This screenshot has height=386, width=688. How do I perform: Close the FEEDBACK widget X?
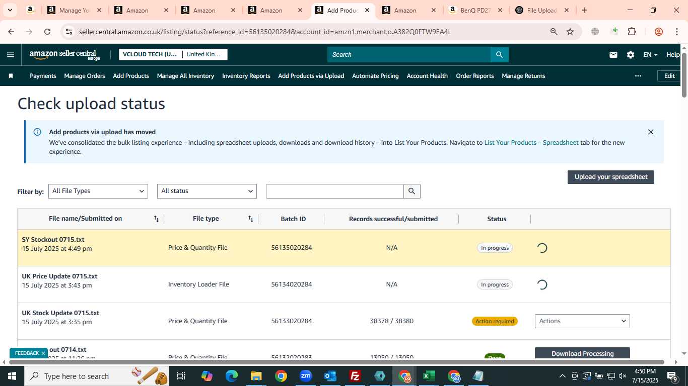coord(43,353)
